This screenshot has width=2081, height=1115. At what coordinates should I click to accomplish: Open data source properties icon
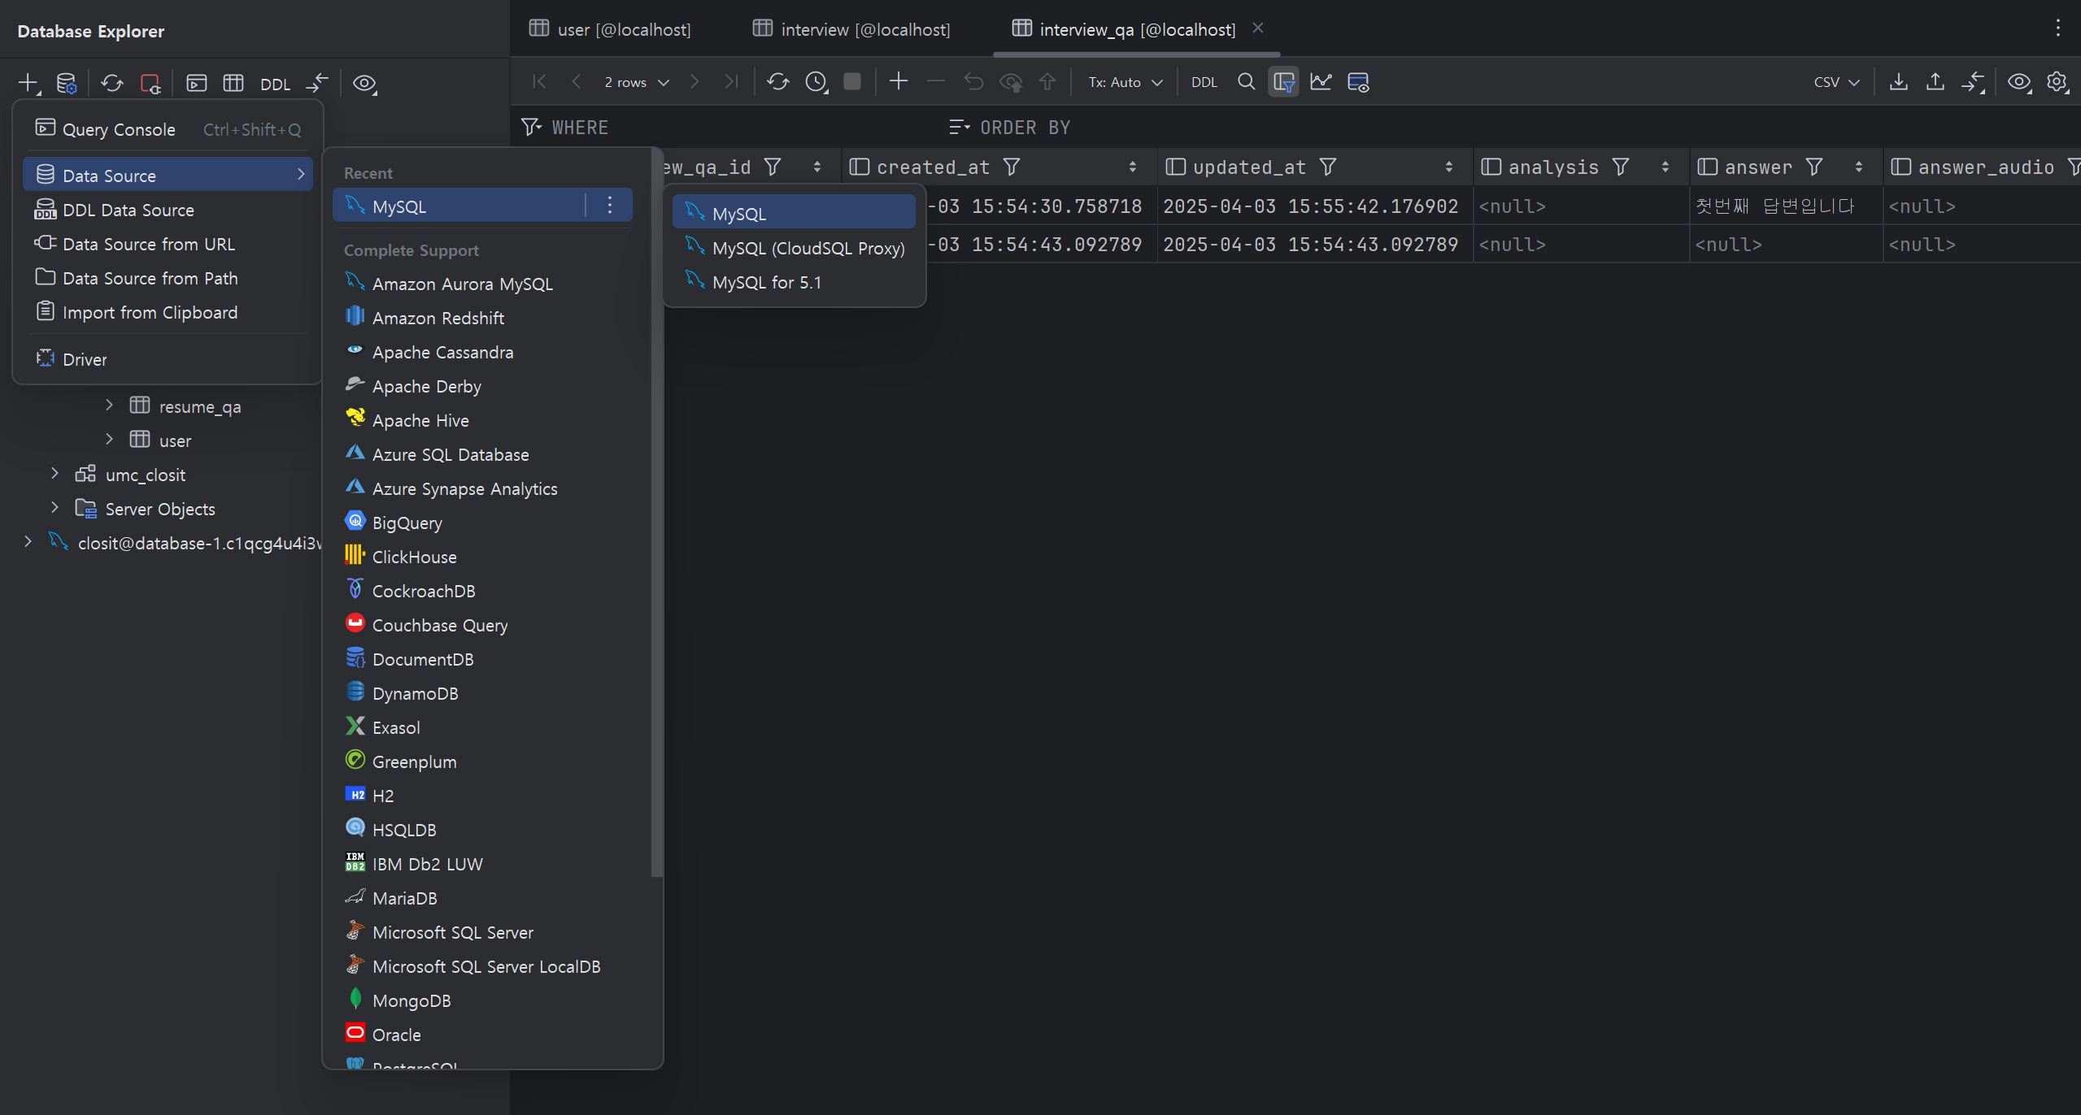[x=67, y=83]
